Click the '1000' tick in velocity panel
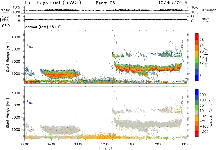Screen dimensions: 216x150 coord(16,129)
